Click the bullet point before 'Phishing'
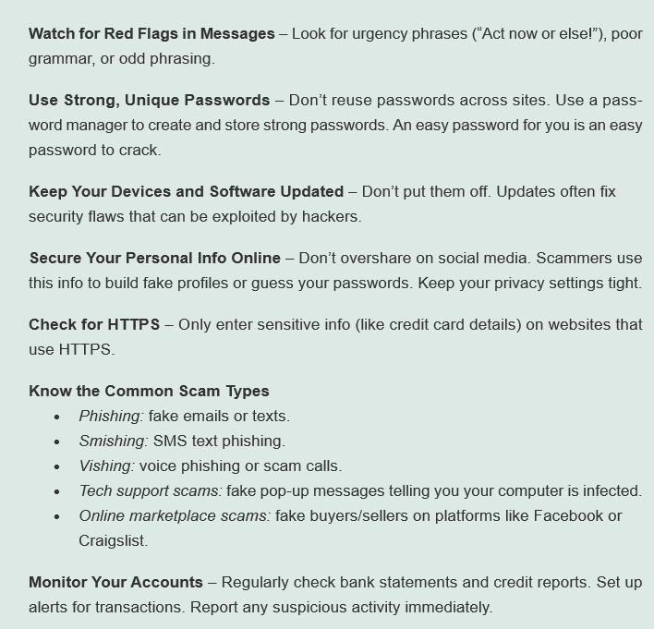654x629 pixels. pyautogui.click(x=57, y=417)
